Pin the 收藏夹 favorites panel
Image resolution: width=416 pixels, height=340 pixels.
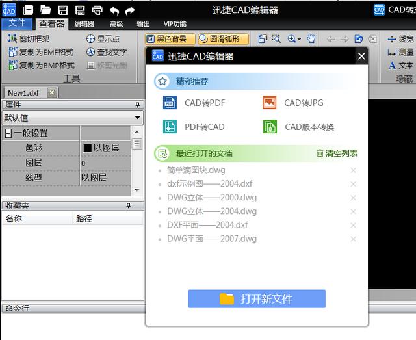(x=129, y=205)
